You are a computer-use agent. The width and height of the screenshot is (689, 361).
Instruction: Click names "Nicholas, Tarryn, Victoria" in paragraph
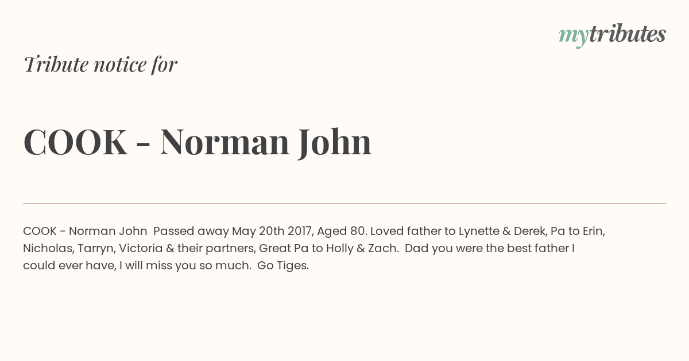click(x=103, y=249)
